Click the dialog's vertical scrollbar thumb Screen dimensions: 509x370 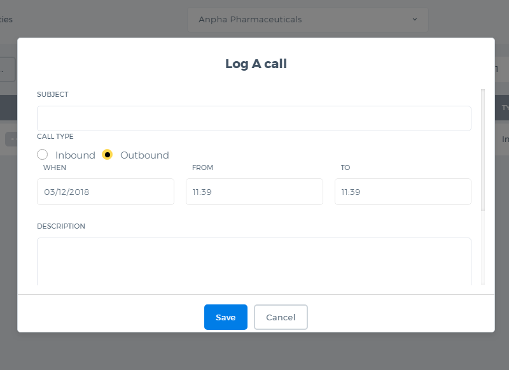483,150
